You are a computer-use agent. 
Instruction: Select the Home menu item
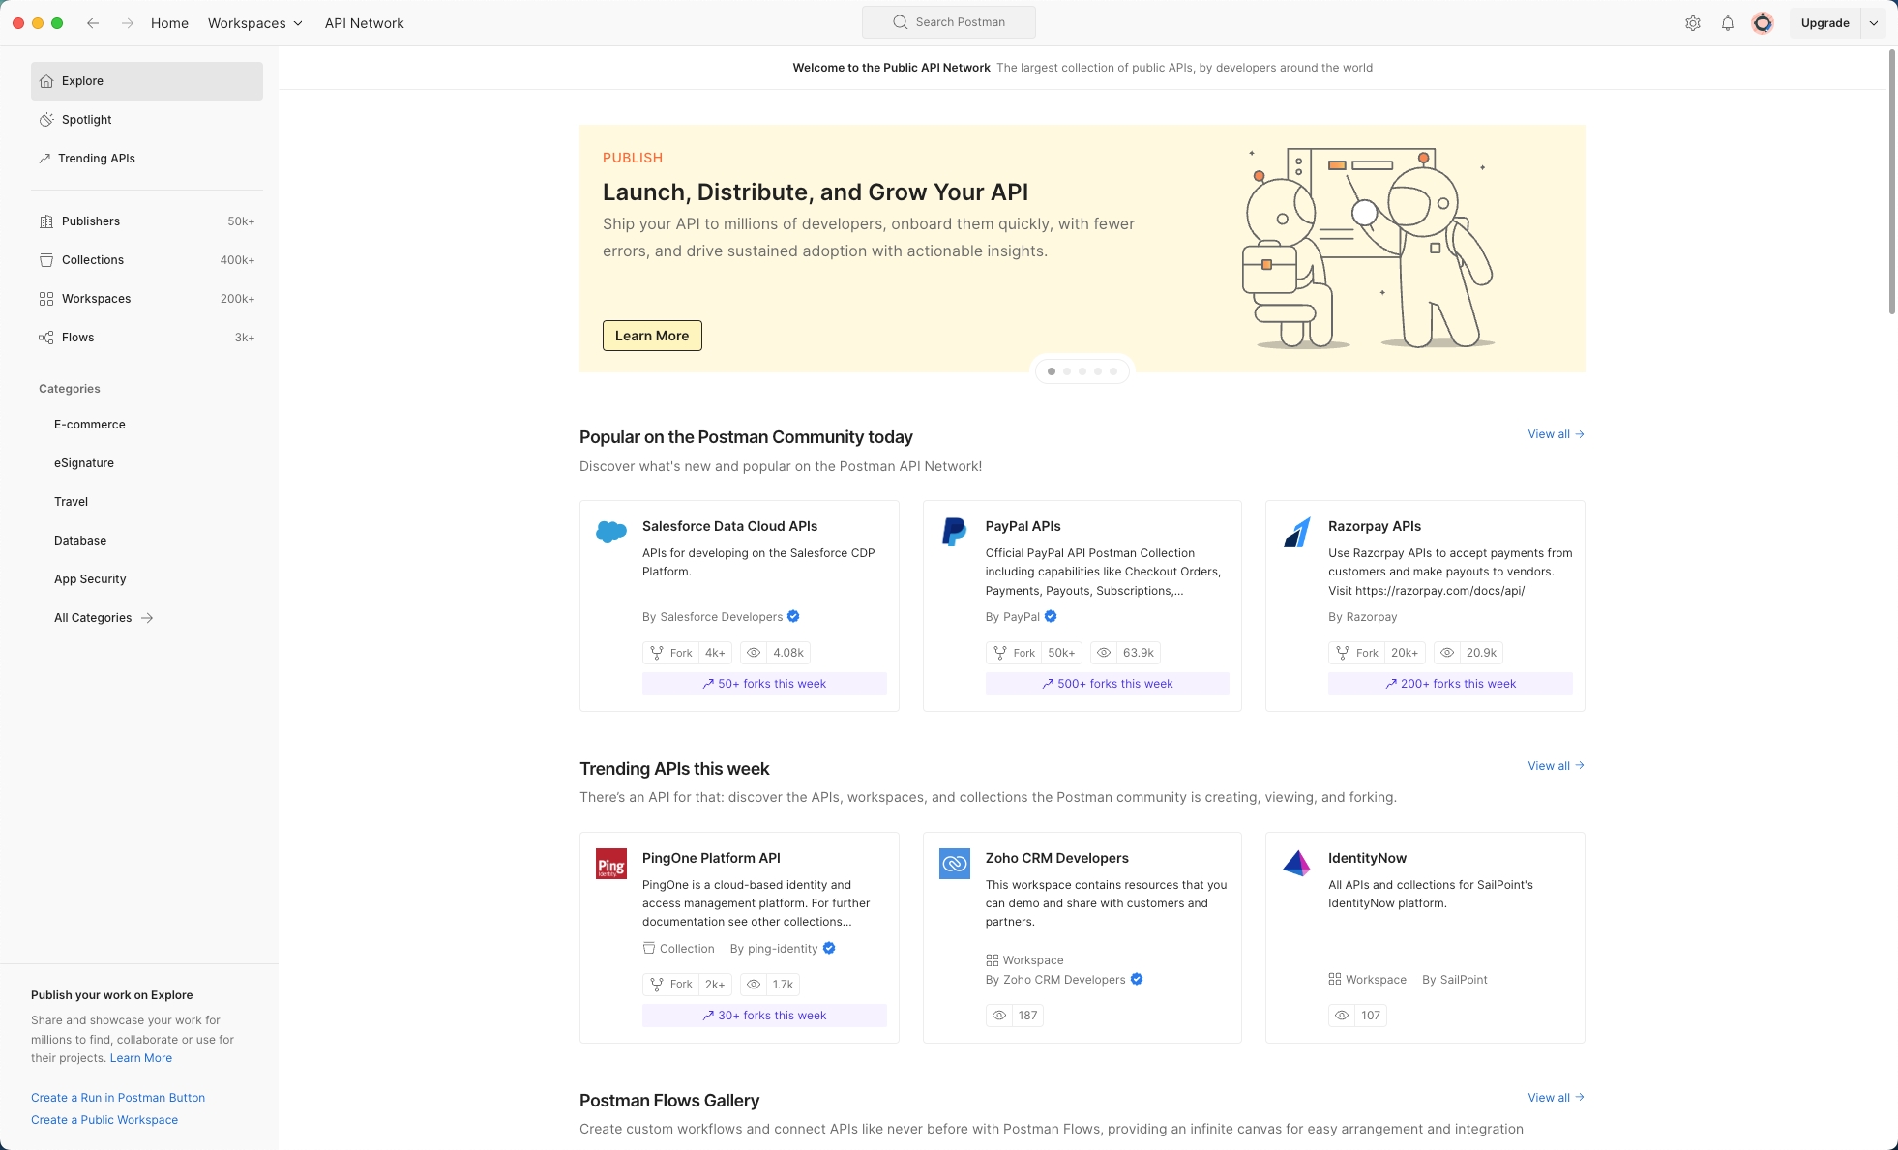coord(168,23)
